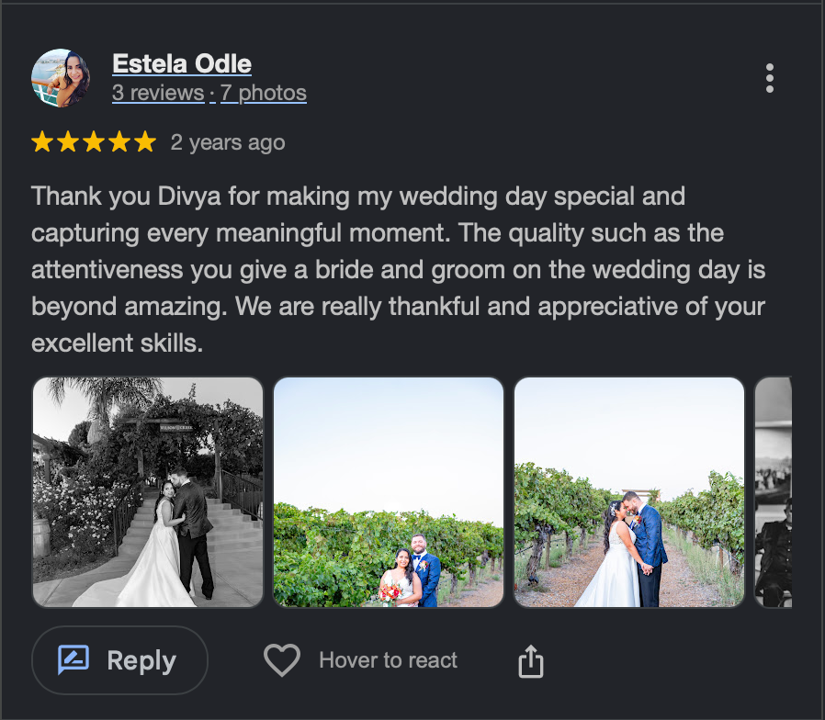Click the blue reply pencil icon
This screenshot has height=720, width=825.
click(73, 659)
